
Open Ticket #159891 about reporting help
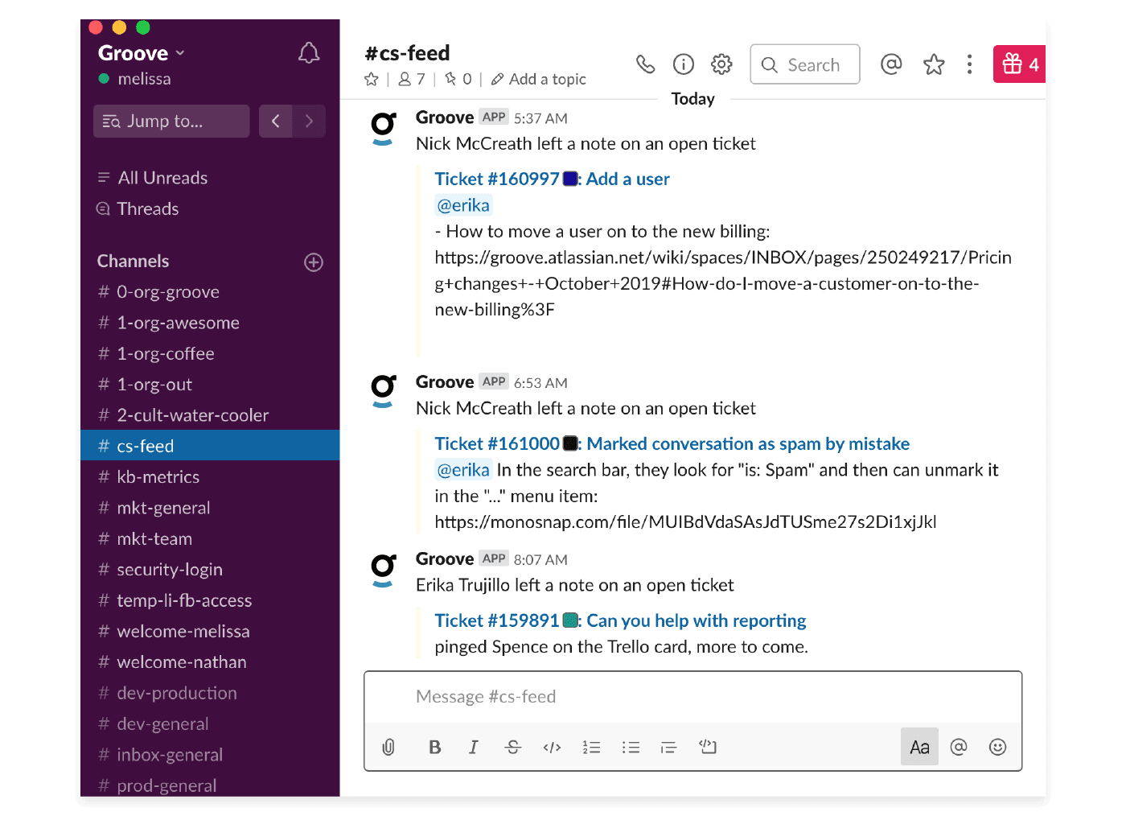696,620
